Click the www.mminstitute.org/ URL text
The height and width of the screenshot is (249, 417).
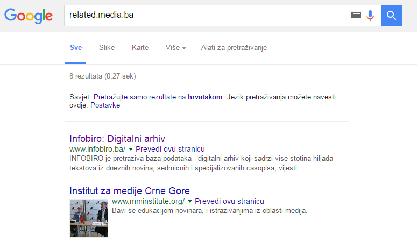(x=148, y=202)
